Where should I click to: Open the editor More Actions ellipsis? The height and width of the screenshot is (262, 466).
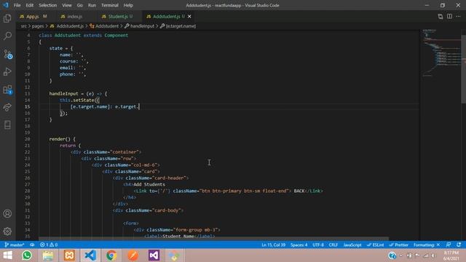click(458, 16)
